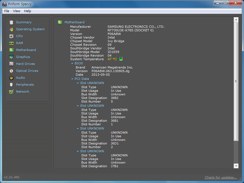The width and height of the screenshot is (244, 183).
Task: Click the Operating System Windows flag icon
Action: (11, 29)
